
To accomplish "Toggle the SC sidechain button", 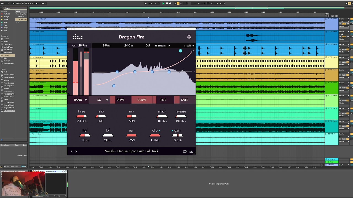I will [99, 100].
